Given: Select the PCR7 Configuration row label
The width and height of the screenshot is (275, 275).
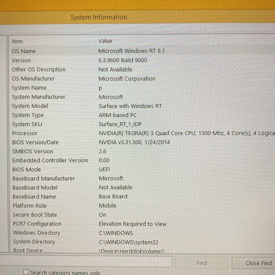Looking at the screenshot, I should tap(37, 224).
